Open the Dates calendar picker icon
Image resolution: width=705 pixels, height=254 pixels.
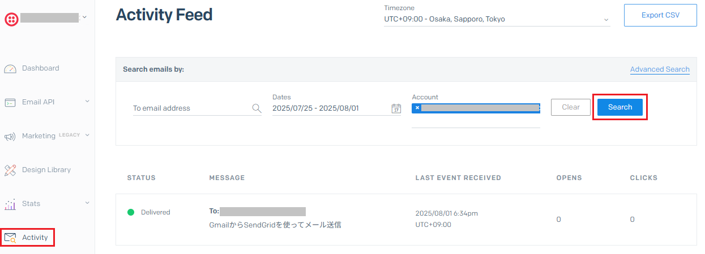click(x=396, y=108)
